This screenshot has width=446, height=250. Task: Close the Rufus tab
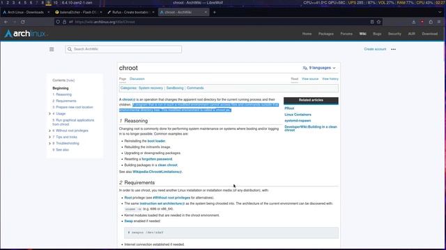coord(153,12)
